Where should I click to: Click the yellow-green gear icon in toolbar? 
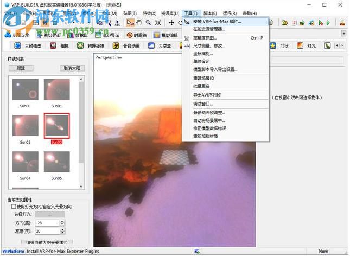pos(284,23)
